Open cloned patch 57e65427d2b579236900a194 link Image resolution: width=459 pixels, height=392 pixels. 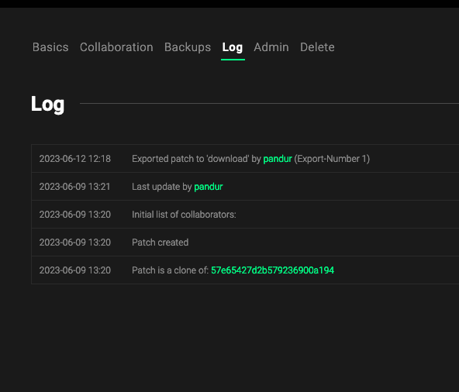(x=273, y=270)
